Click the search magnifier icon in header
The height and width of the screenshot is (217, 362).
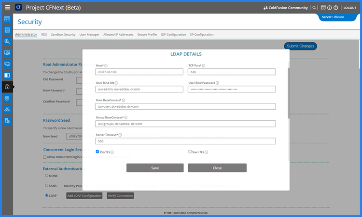(314, 8)
